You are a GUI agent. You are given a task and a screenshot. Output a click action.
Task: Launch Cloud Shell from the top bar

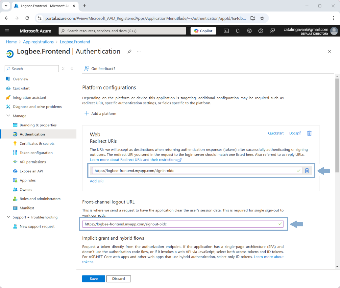pyautogui.click(x=226, y=31)
